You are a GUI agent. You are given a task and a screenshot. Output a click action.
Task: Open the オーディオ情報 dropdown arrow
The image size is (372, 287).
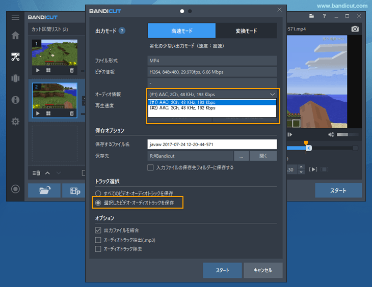tap(272, 94)
